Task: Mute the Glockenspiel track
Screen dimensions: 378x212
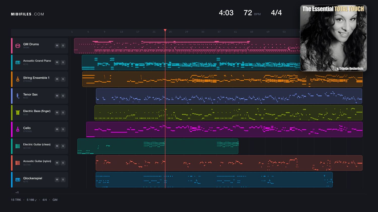Action: (x=57, y=180)
